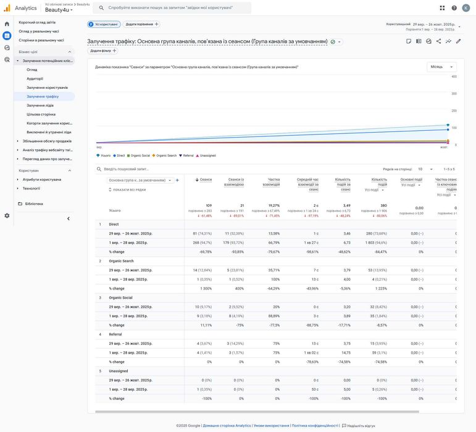Open the Home icon in left rail
476x432 pixels.
(7, 24)
